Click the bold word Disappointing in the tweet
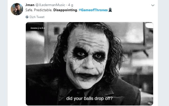This screenshot has height=106, width=169. (x=65, y=10)
